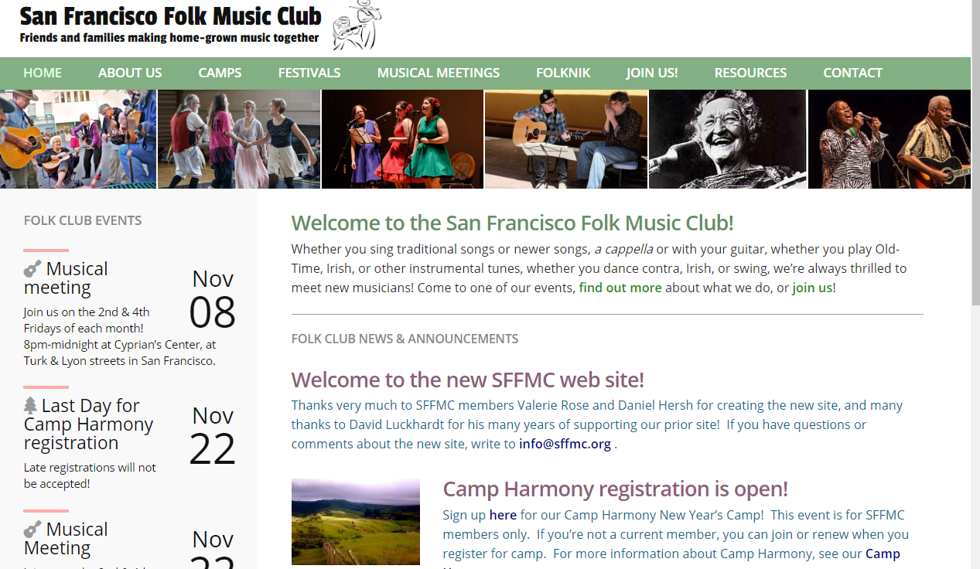
Task: Open the HOME menu item
Action: pos(43,73)
